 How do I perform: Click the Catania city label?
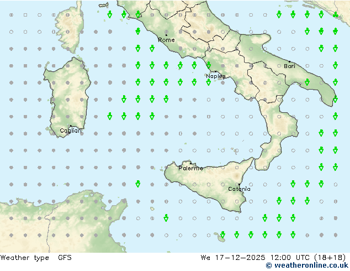click(239, 189)
